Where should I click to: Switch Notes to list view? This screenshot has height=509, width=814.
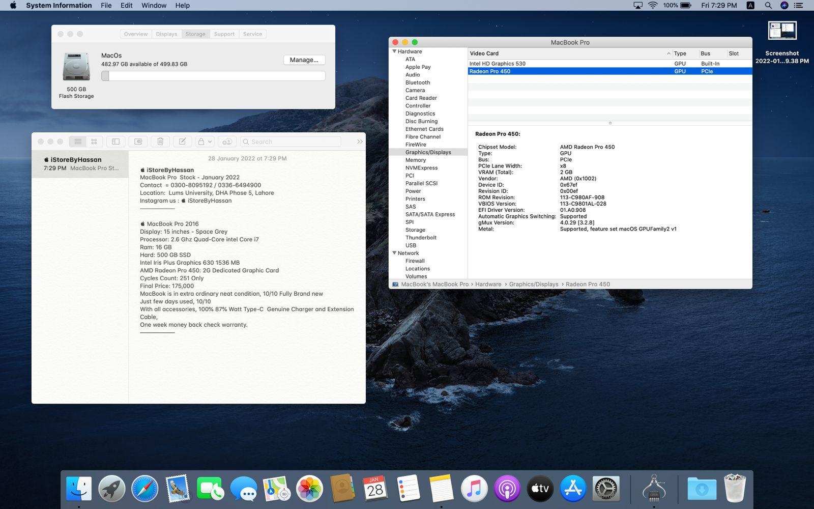(x=78, y=142)
